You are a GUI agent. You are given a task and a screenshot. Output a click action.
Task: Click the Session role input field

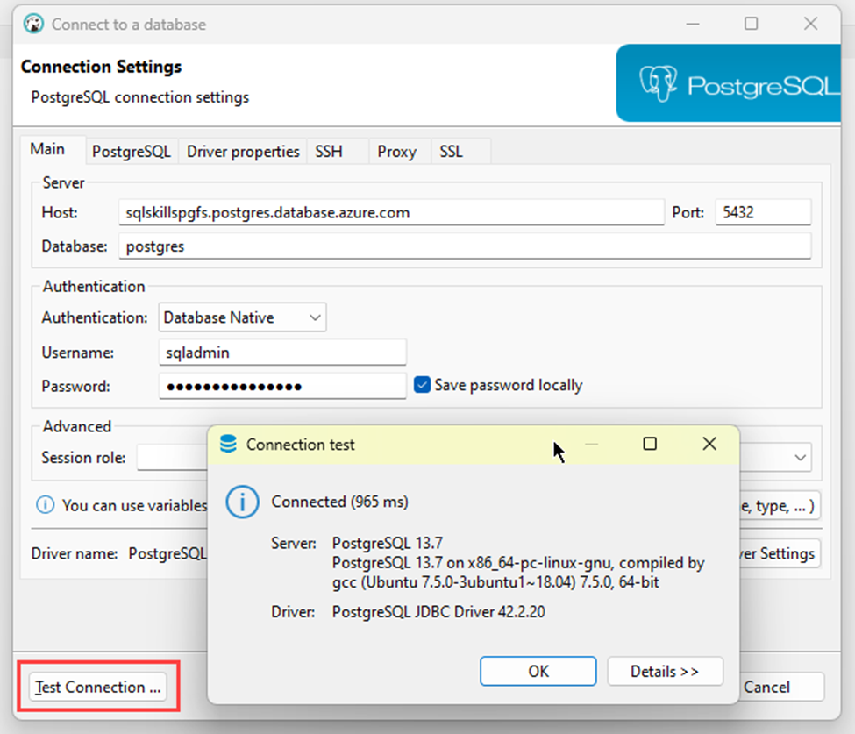[x=172, y=458]
